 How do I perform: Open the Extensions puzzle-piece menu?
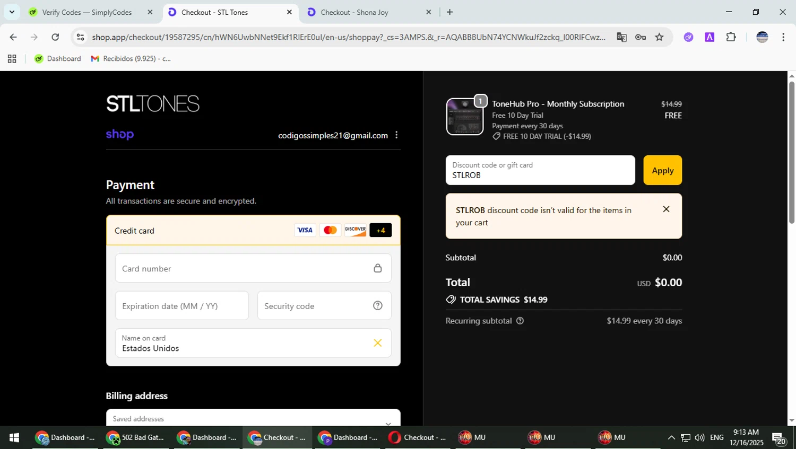[x=731, y=37]
